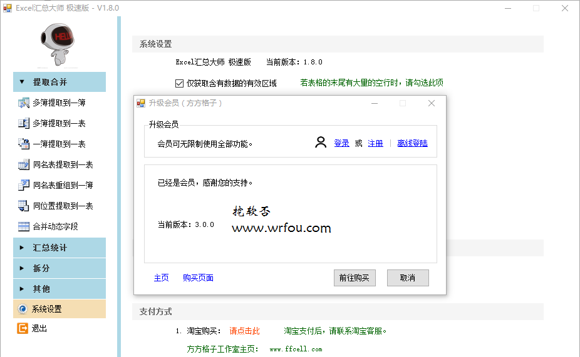The width and height of the screenshot is (580, 357).
Task: Minimize the Excel汇总大师 main window
Action: (x=508, y=8)
